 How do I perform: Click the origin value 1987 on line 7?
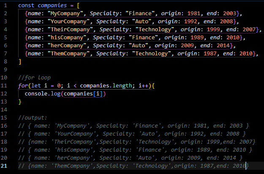click(210, 54)
